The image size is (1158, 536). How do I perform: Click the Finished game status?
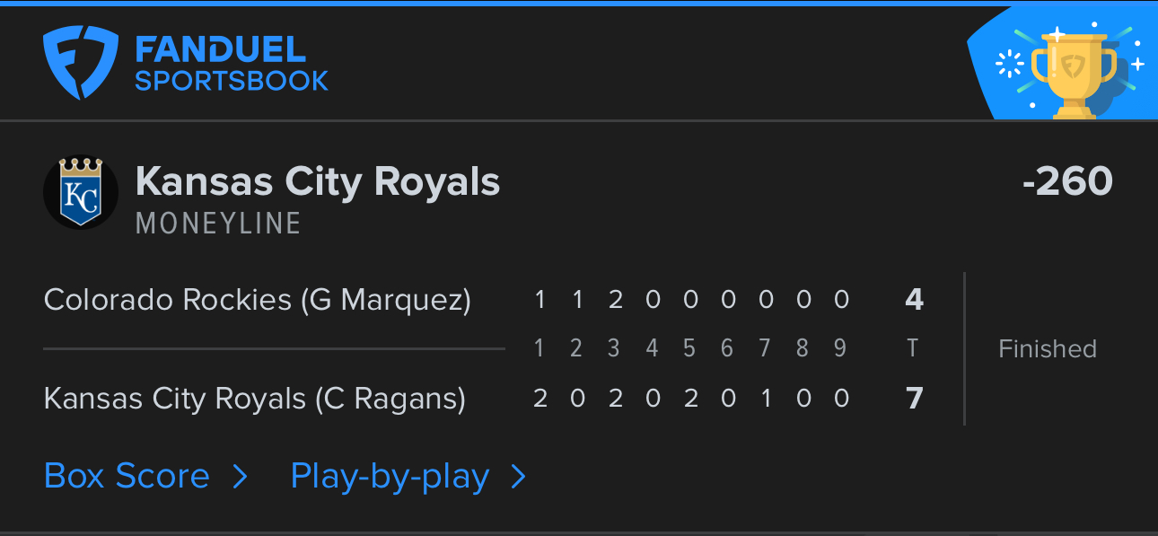1048,348
